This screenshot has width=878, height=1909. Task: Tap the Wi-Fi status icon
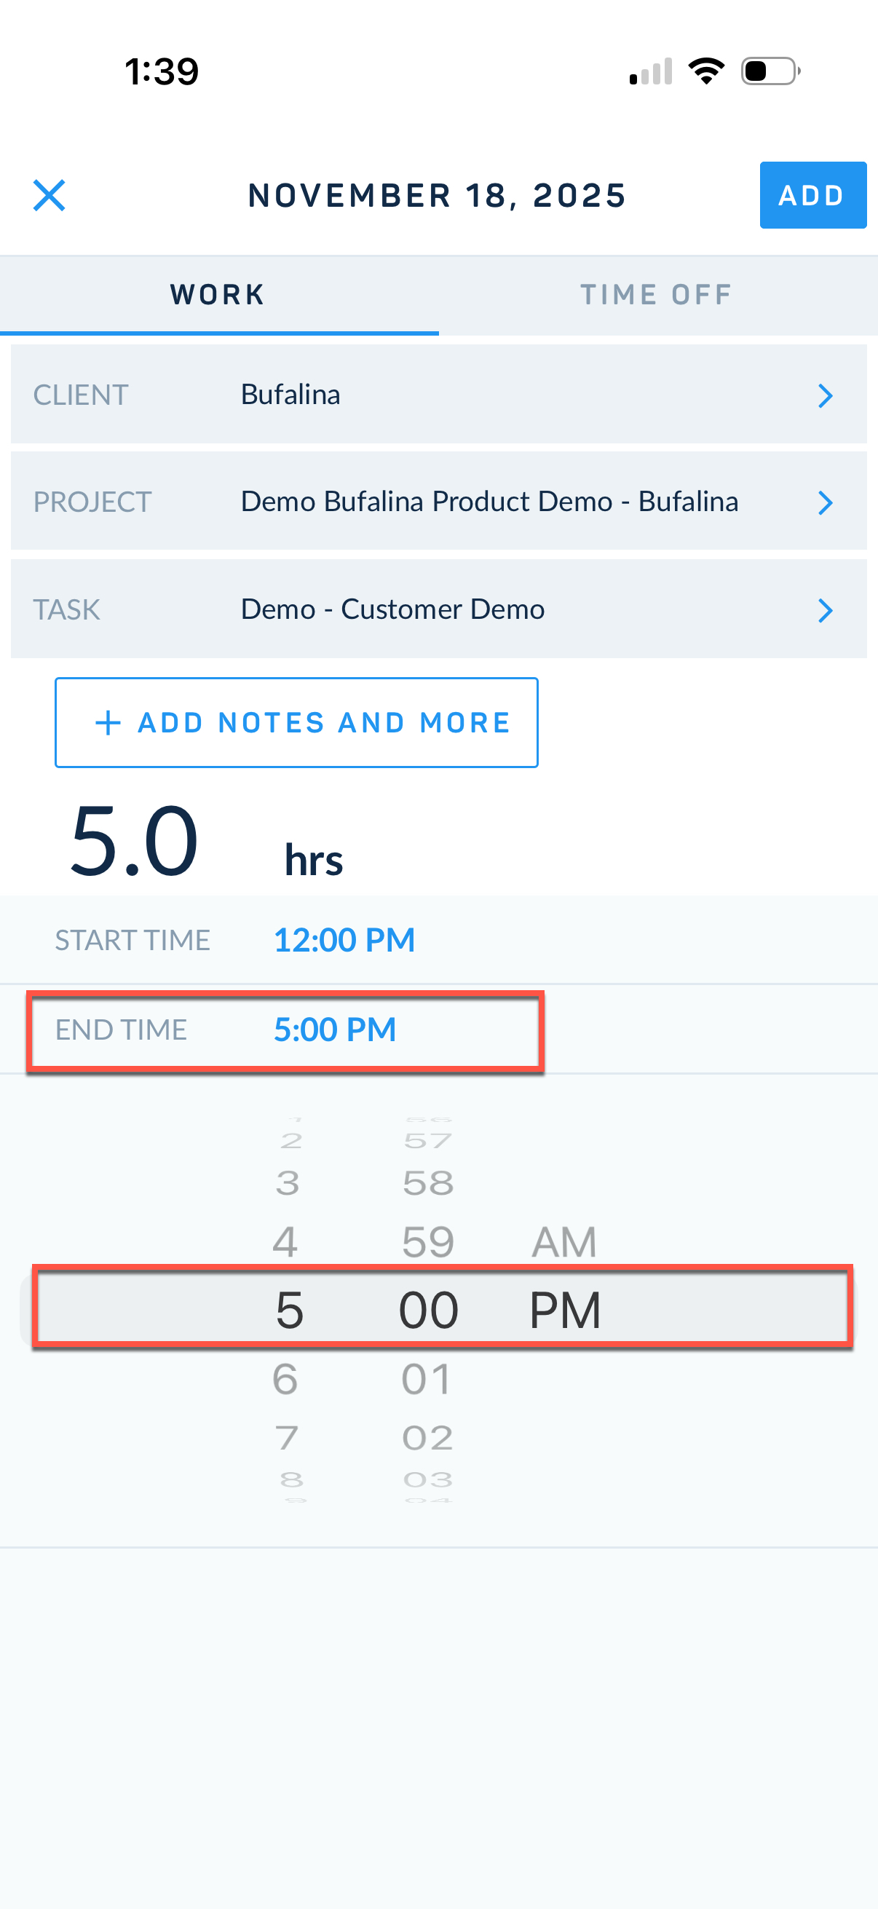706,71
